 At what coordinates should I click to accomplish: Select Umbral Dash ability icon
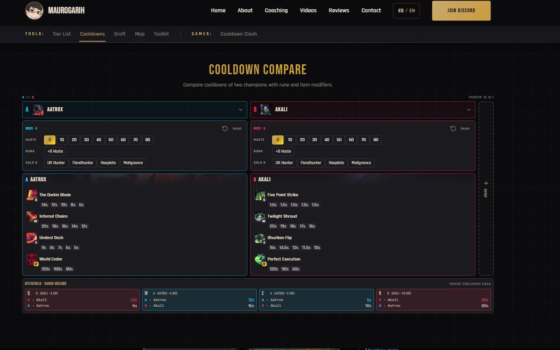click(32, 238)
